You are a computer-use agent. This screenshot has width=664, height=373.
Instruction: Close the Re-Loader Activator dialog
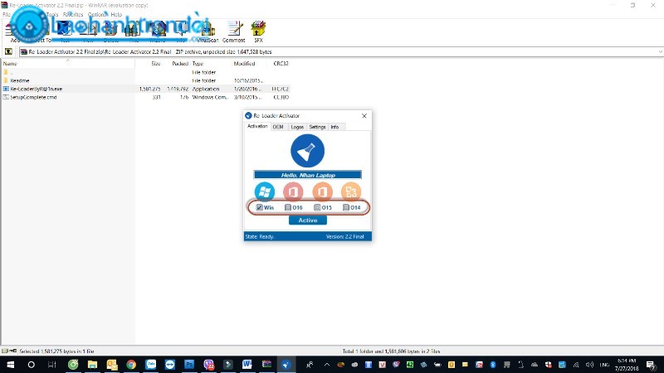364,115
